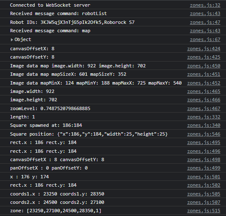Open source link zones.js:67
226x216 pixels.
pyautogui.click(x=205, y=39)
